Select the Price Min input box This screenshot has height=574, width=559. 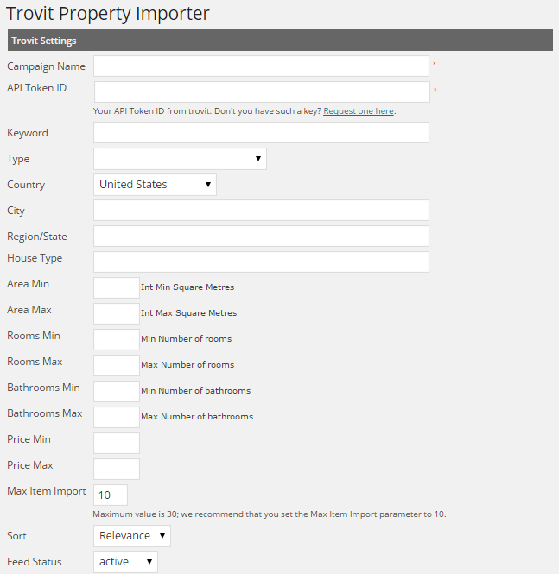click(x=117, y=444)
